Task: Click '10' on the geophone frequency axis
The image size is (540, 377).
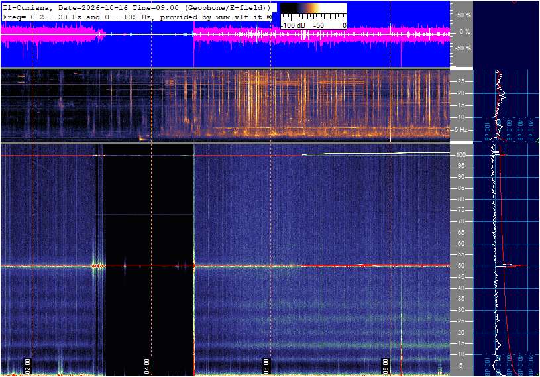Action: click(x=460, y=117)
